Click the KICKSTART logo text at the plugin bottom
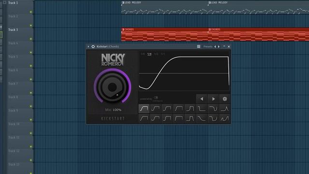This screenshot has height=174, width=309. 112,118
